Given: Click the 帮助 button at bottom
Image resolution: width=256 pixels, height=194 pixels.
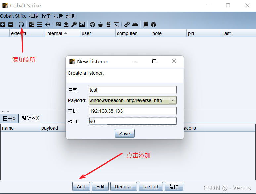Looking at the screenshot, I should coord(174,187).
